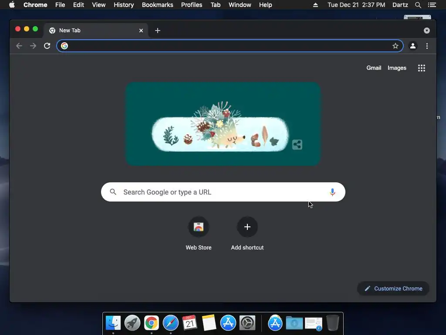Click the Customize Chrome button
This screenshot has width=446, height=335.
(393, 289)
